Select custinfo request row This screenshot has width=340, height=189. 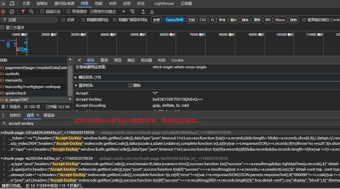pyautogui.click(x=34, y=74)
